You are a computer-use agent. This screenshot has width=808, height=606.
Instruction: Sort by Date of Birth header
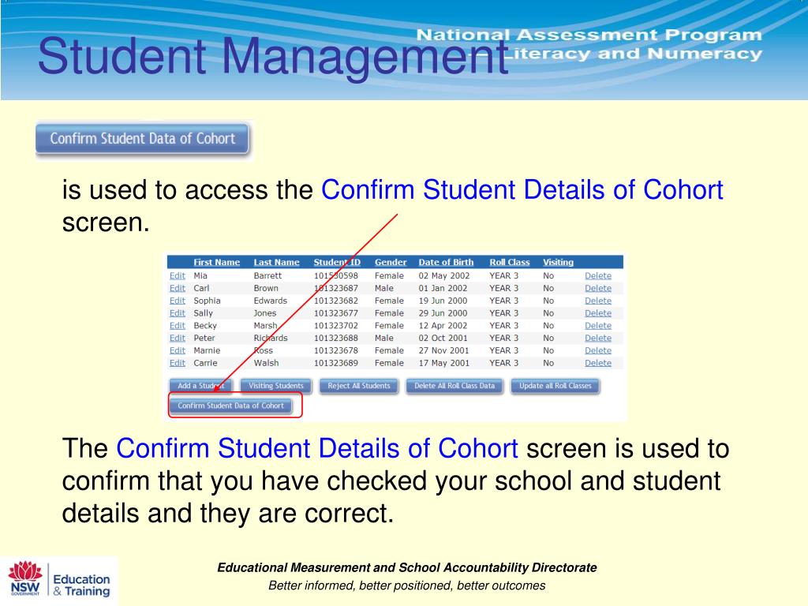(x=446, y=262)
